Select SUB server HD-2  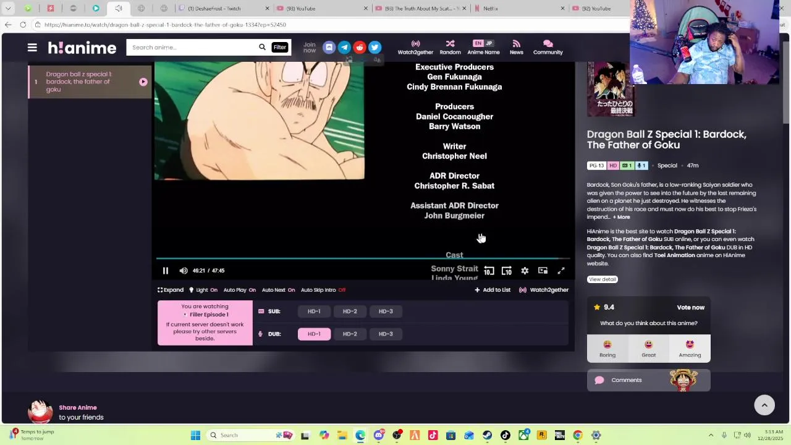coord(350,311)
